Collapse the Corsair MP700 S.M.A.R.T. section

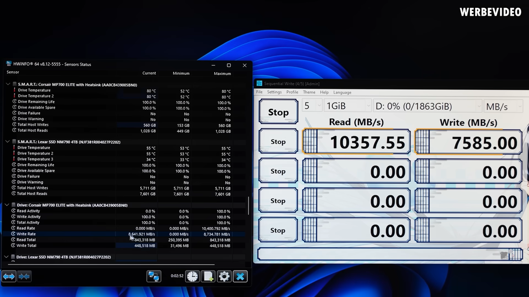[7, 84]
